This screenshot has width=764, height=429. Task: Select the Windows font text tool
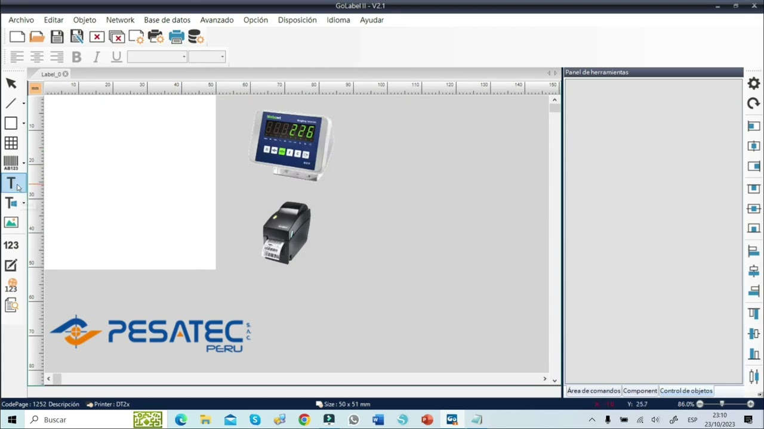pos(11,203)
